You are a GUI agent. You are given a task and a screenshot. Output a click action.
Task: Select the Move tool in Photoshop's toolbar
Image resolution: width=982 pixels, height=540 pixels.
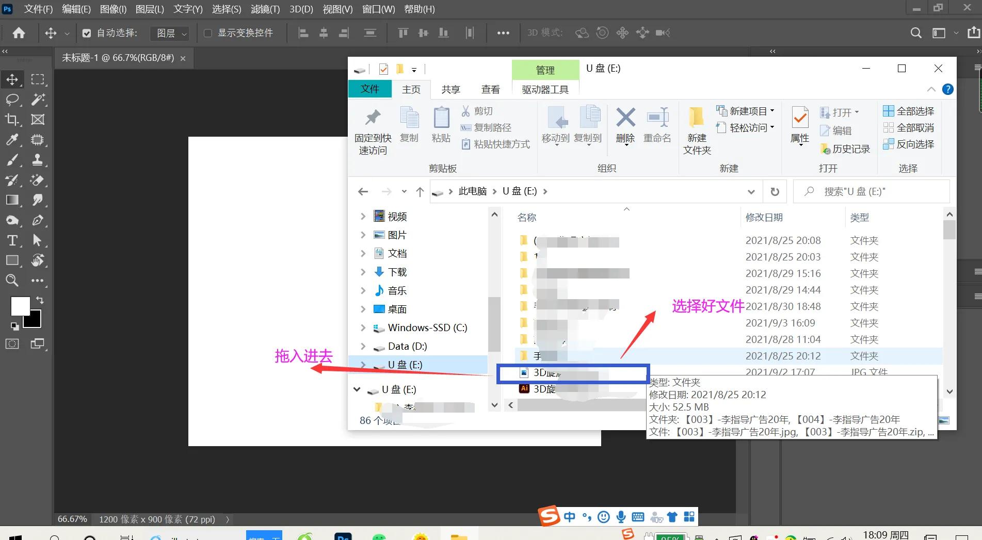pyautogui.click(x=13, y=79)
